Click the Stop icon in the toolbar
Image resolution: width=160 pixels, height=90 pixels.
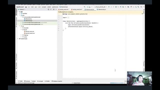[x=125, y=7]
